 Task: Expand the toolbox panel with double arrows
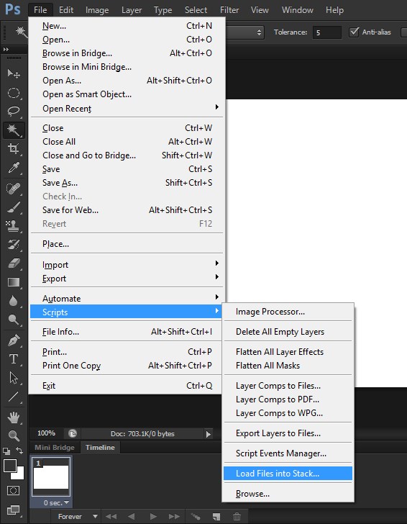6,50
